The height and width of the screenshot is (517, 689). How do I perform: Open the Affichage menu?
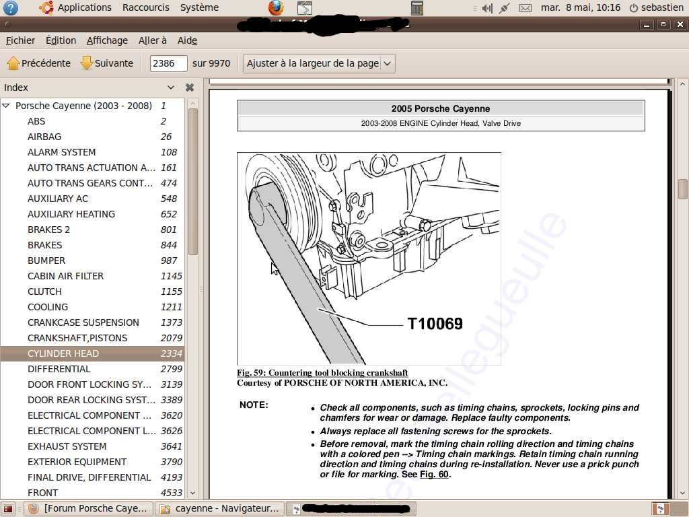(107, 40)
